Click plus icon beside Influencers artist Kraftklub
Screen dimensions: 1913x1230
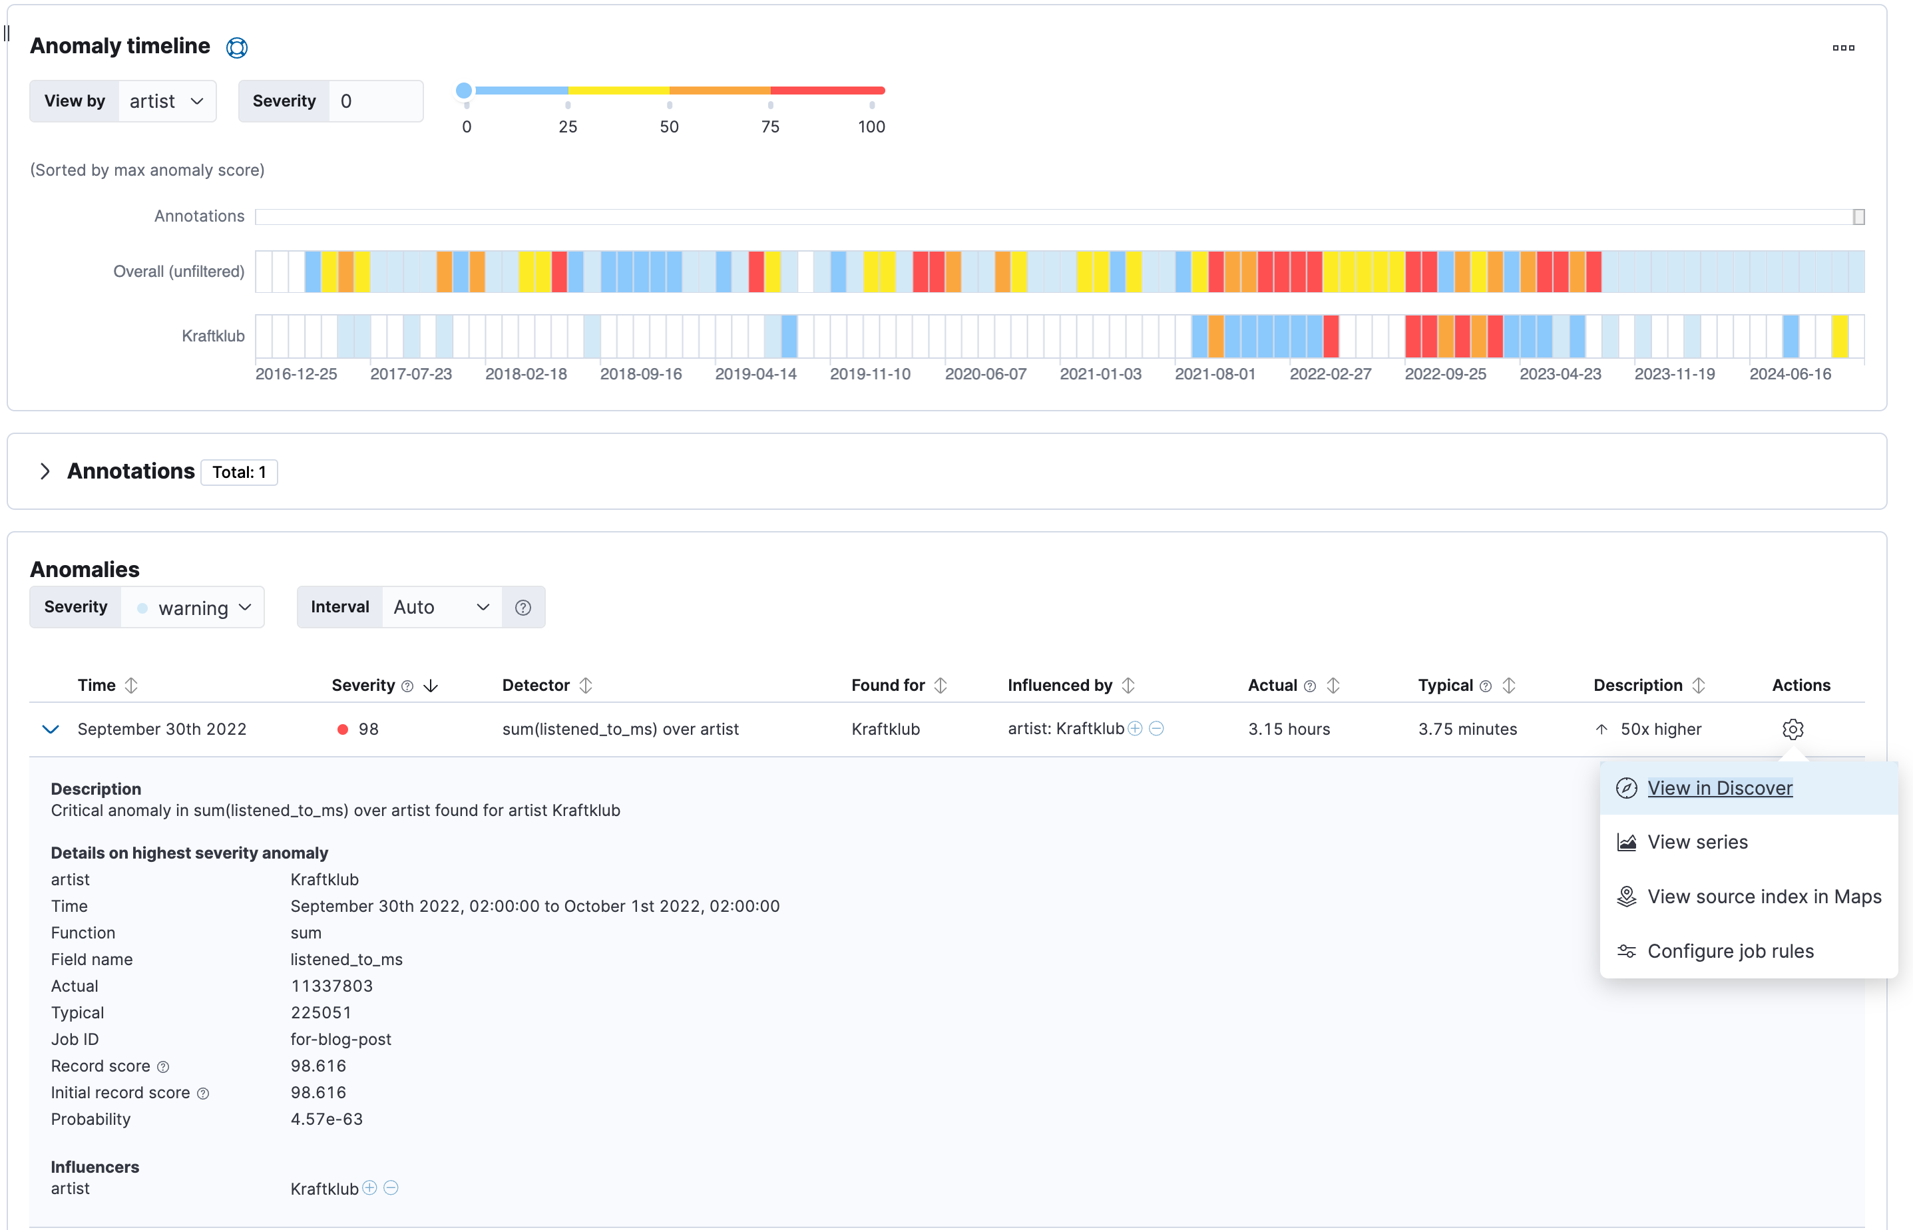[x=370, y=1187]
